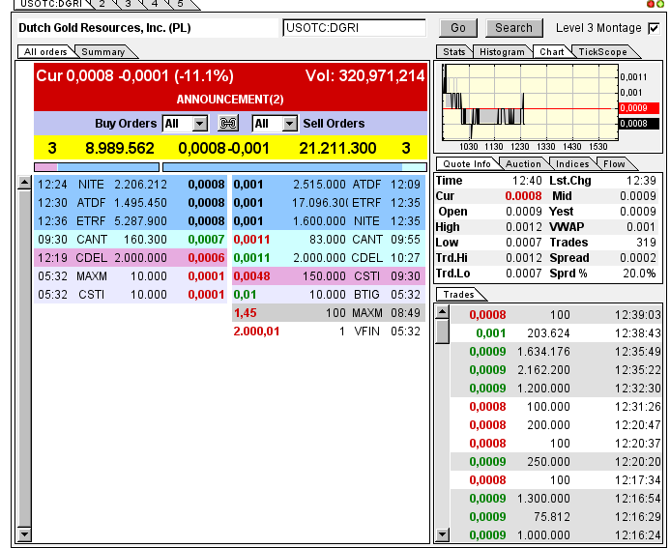Click the Search button
The image size is (670, 548).
tap(513, 28)
